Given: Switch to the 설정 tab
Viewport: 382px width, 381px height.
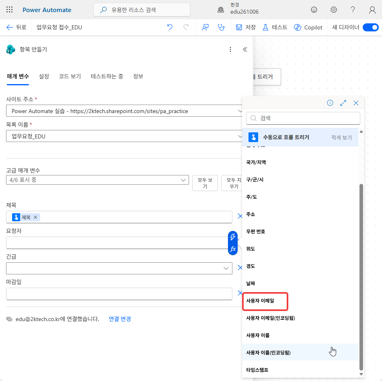Looking at the screenshot, I should [44, 76].
